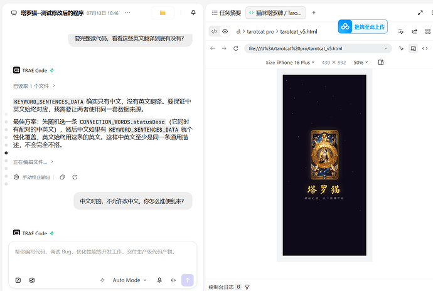This screenshot has width=433, height=291.
Task: Copy the response with the copy icon
Action: coord(62,177)
